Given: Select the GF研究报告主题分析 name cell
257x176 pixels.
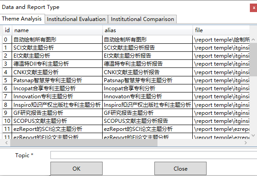Looking at the screenshot, I should tap(57, 113).
